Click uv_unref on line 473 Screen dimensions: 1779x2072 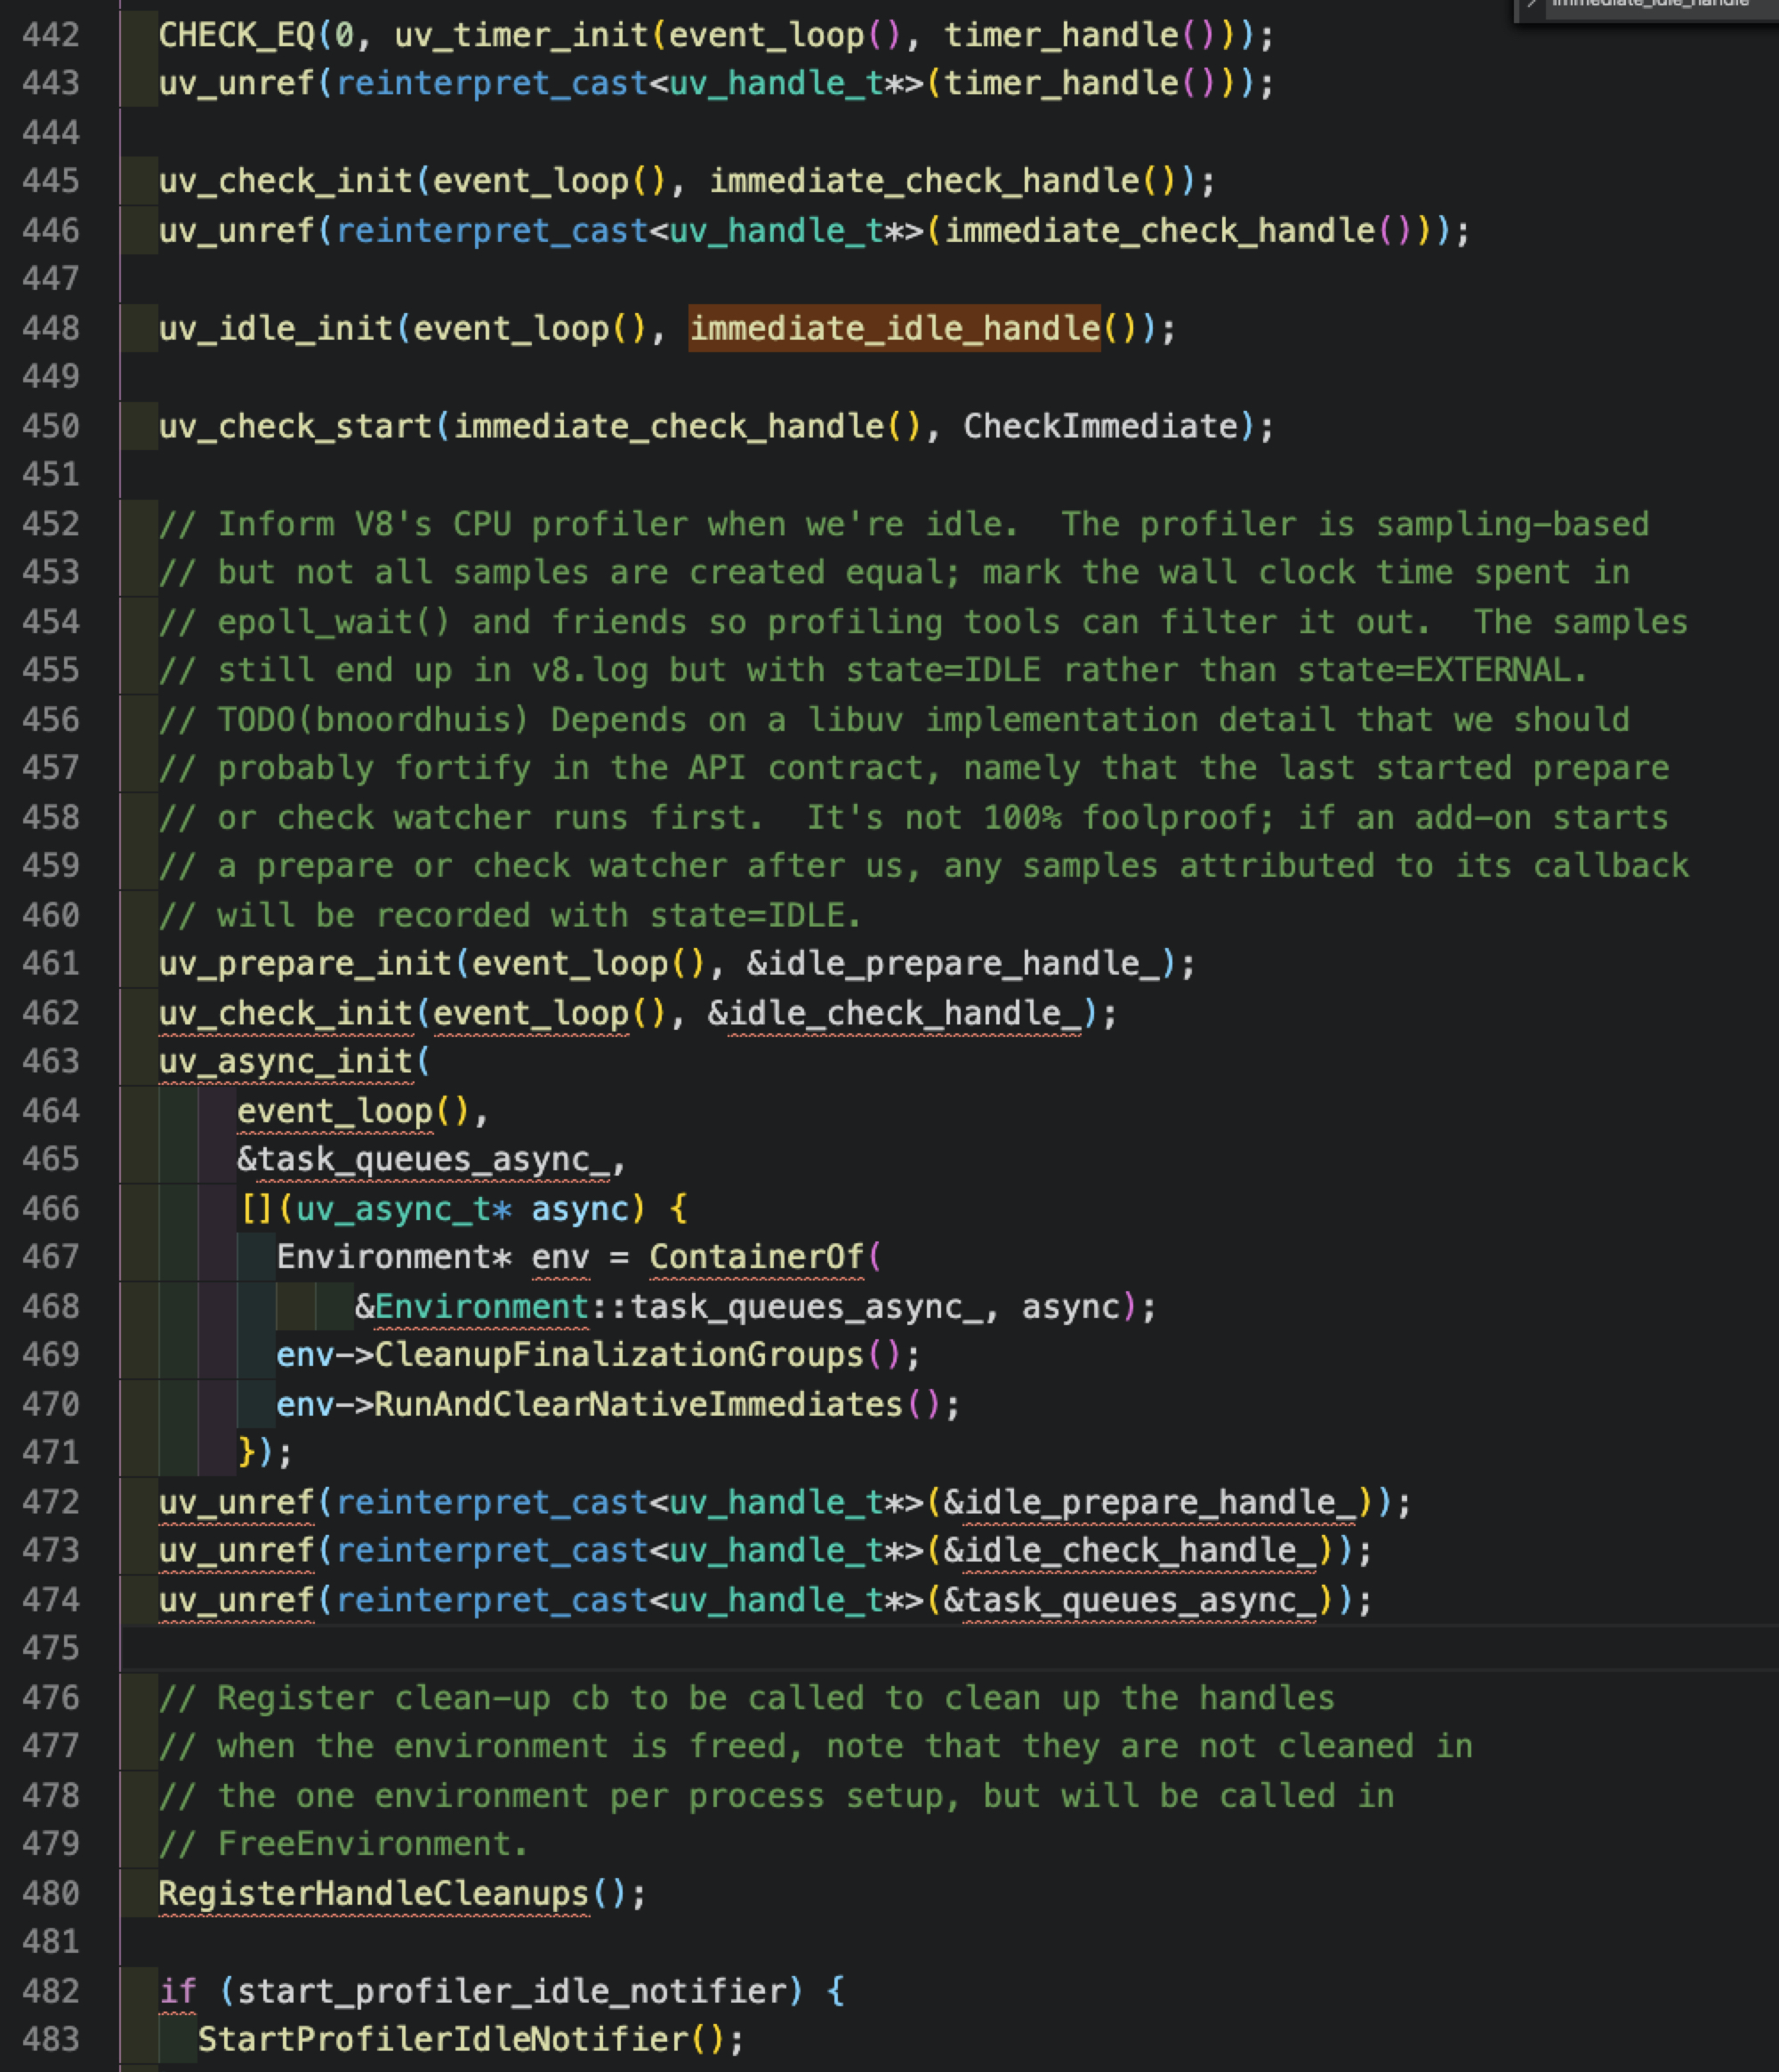[x=237, y=1550]
